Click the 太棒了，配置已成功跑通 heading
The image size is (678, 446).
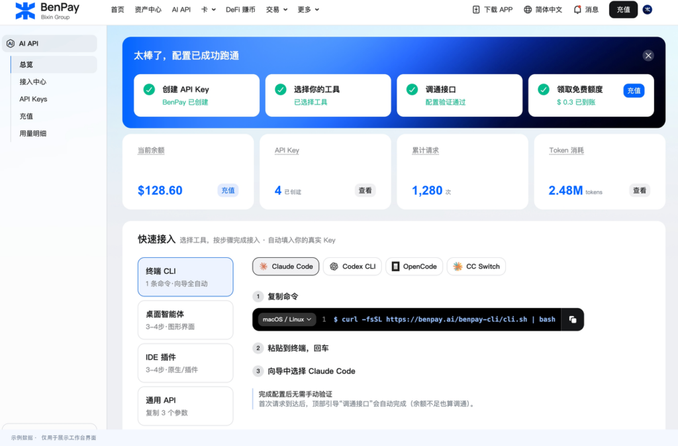point(186,56)
